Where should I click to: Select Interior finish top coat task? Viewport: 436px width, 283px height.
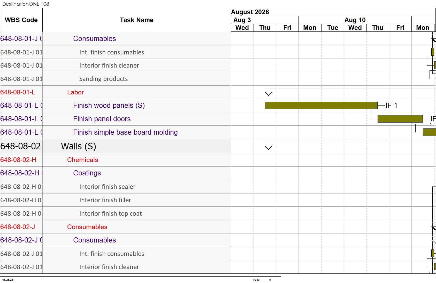pos(110,213)
